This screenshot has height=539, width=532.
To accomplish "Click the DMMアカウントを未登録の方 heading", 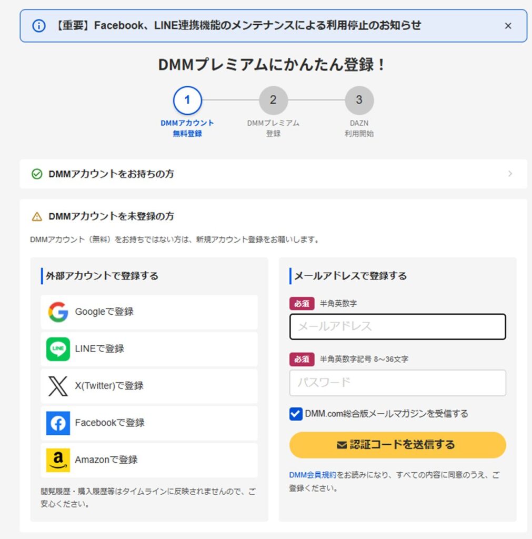I will (x=111, y=216).
